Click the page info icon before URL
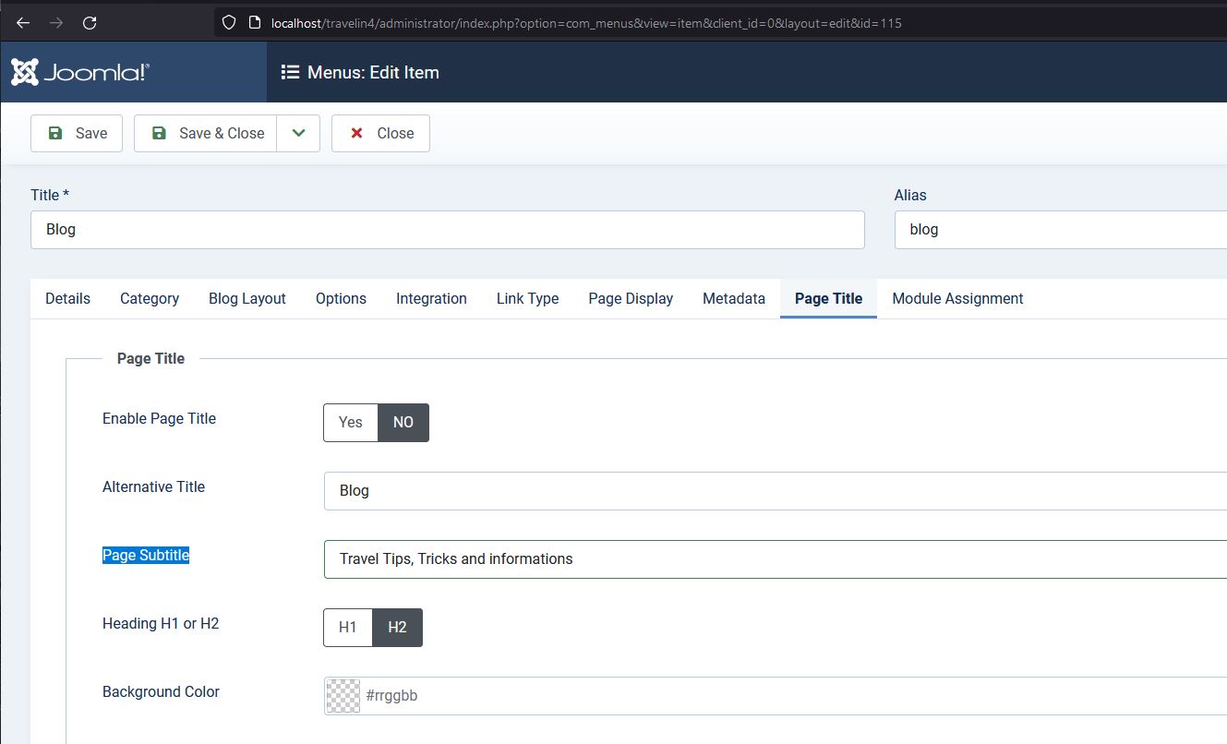 [x=255, y=23]
